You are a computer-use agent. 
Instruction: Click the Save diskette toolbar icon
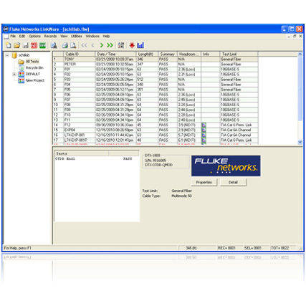coord(26,45)
